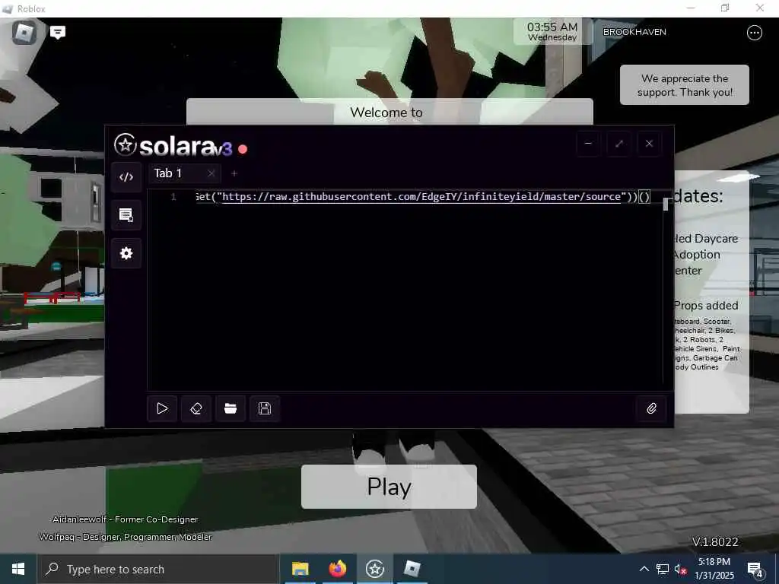Open the script list sidebar icon
Image resolution: width=779 pixels, height=584 pixels.
[x=126, y=215]
